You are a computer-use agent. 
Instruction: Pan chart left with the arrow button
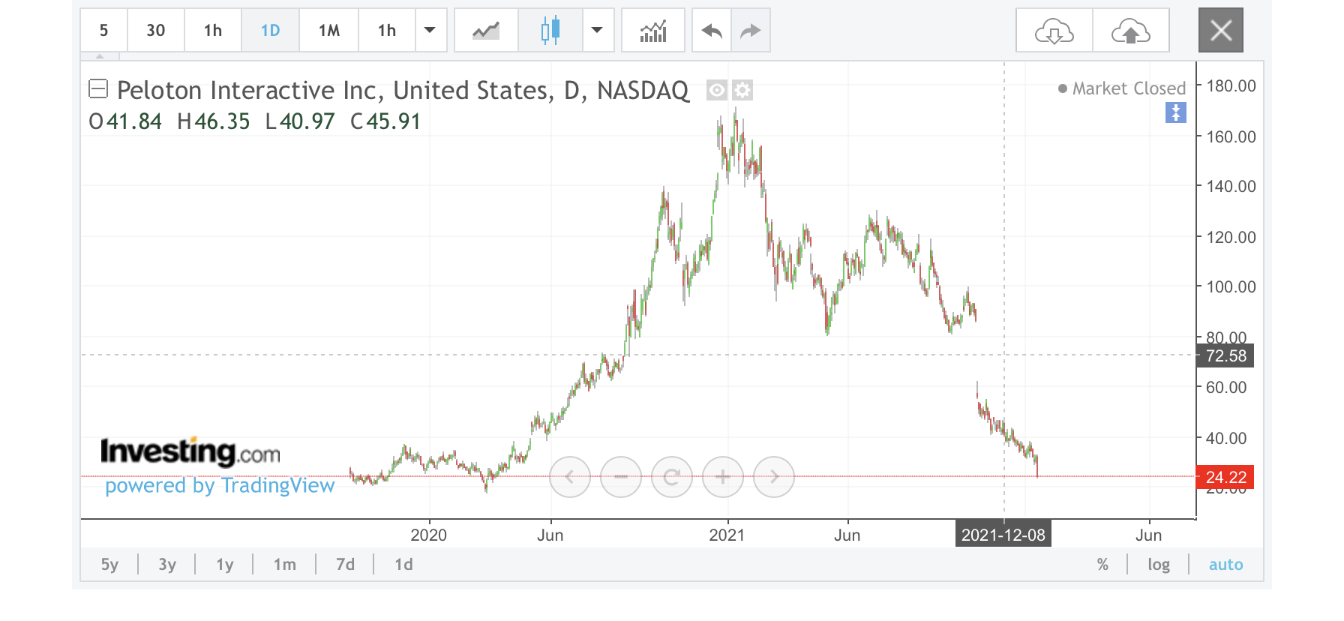570,477
